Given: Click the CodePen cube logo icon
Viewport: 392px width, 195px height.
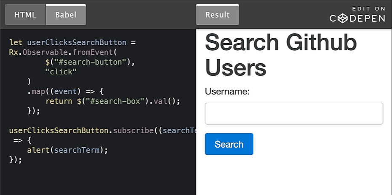Looking at the screenshot, I should pos(344,18).
